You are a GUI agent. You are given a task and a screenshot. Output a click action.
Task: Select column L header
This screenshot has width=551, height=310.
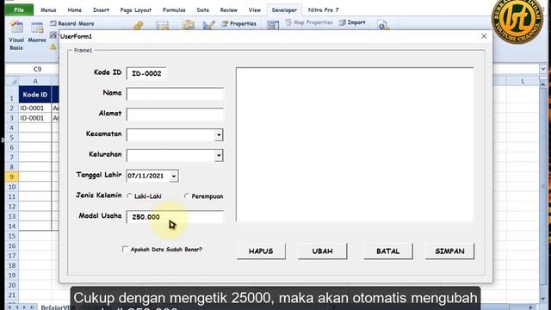pos(523,81)
